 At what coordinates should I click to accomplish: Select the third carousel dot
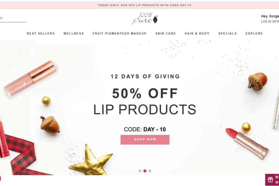[150, 171]
